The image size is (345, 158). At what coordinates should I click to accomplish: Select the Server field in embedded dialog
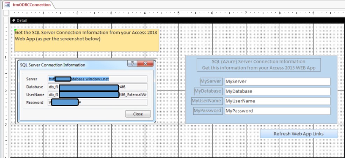98,79
